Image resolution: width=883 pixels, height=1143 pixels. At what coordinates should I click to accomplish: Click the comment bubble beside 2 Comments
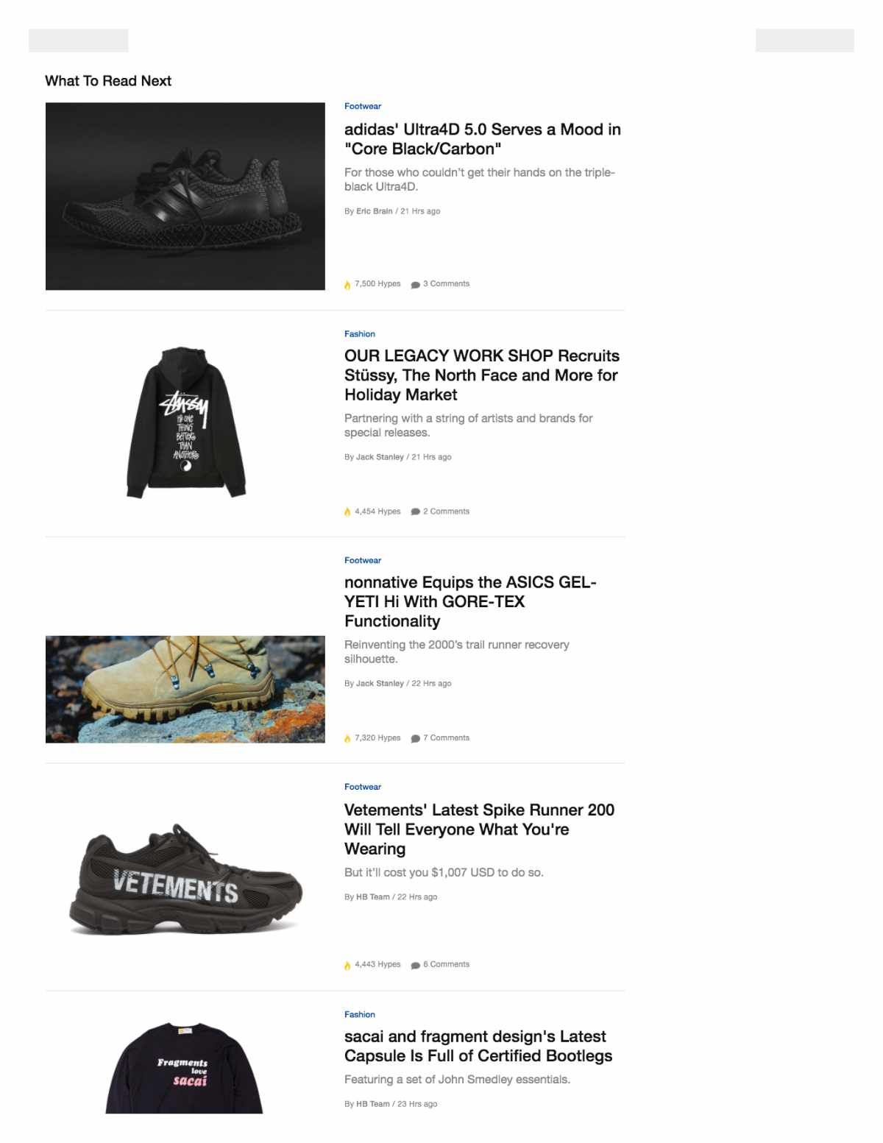[415, 512]
